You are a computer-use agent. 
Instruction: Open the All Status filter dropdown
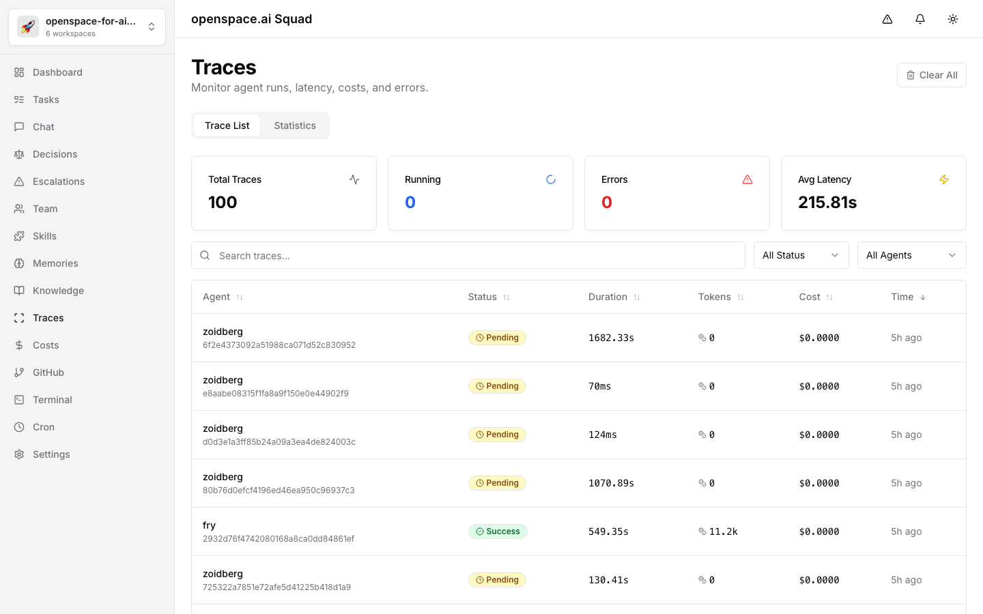pyautogui.click(x=801, y=255)
